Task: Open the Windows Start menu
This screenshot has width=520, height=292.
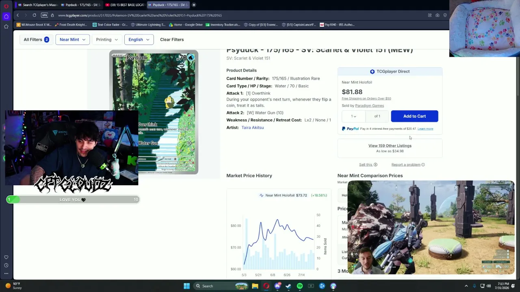Action: [x=186, y=286]
